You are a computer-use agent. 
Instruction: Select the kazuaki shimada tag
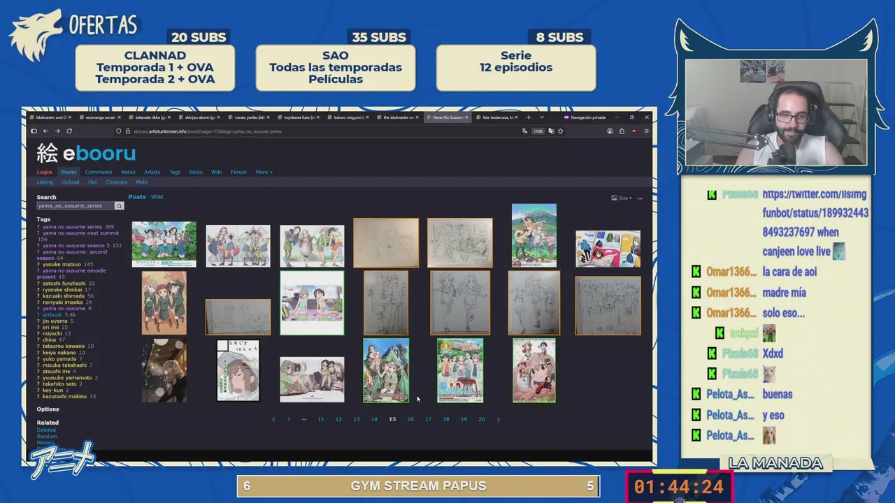64,296
